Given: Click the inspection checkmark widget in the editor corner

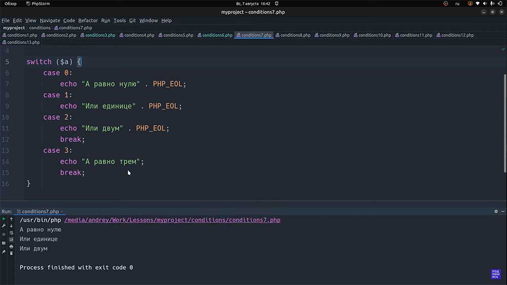Looking at the screenshot, I should click(503, 50).
